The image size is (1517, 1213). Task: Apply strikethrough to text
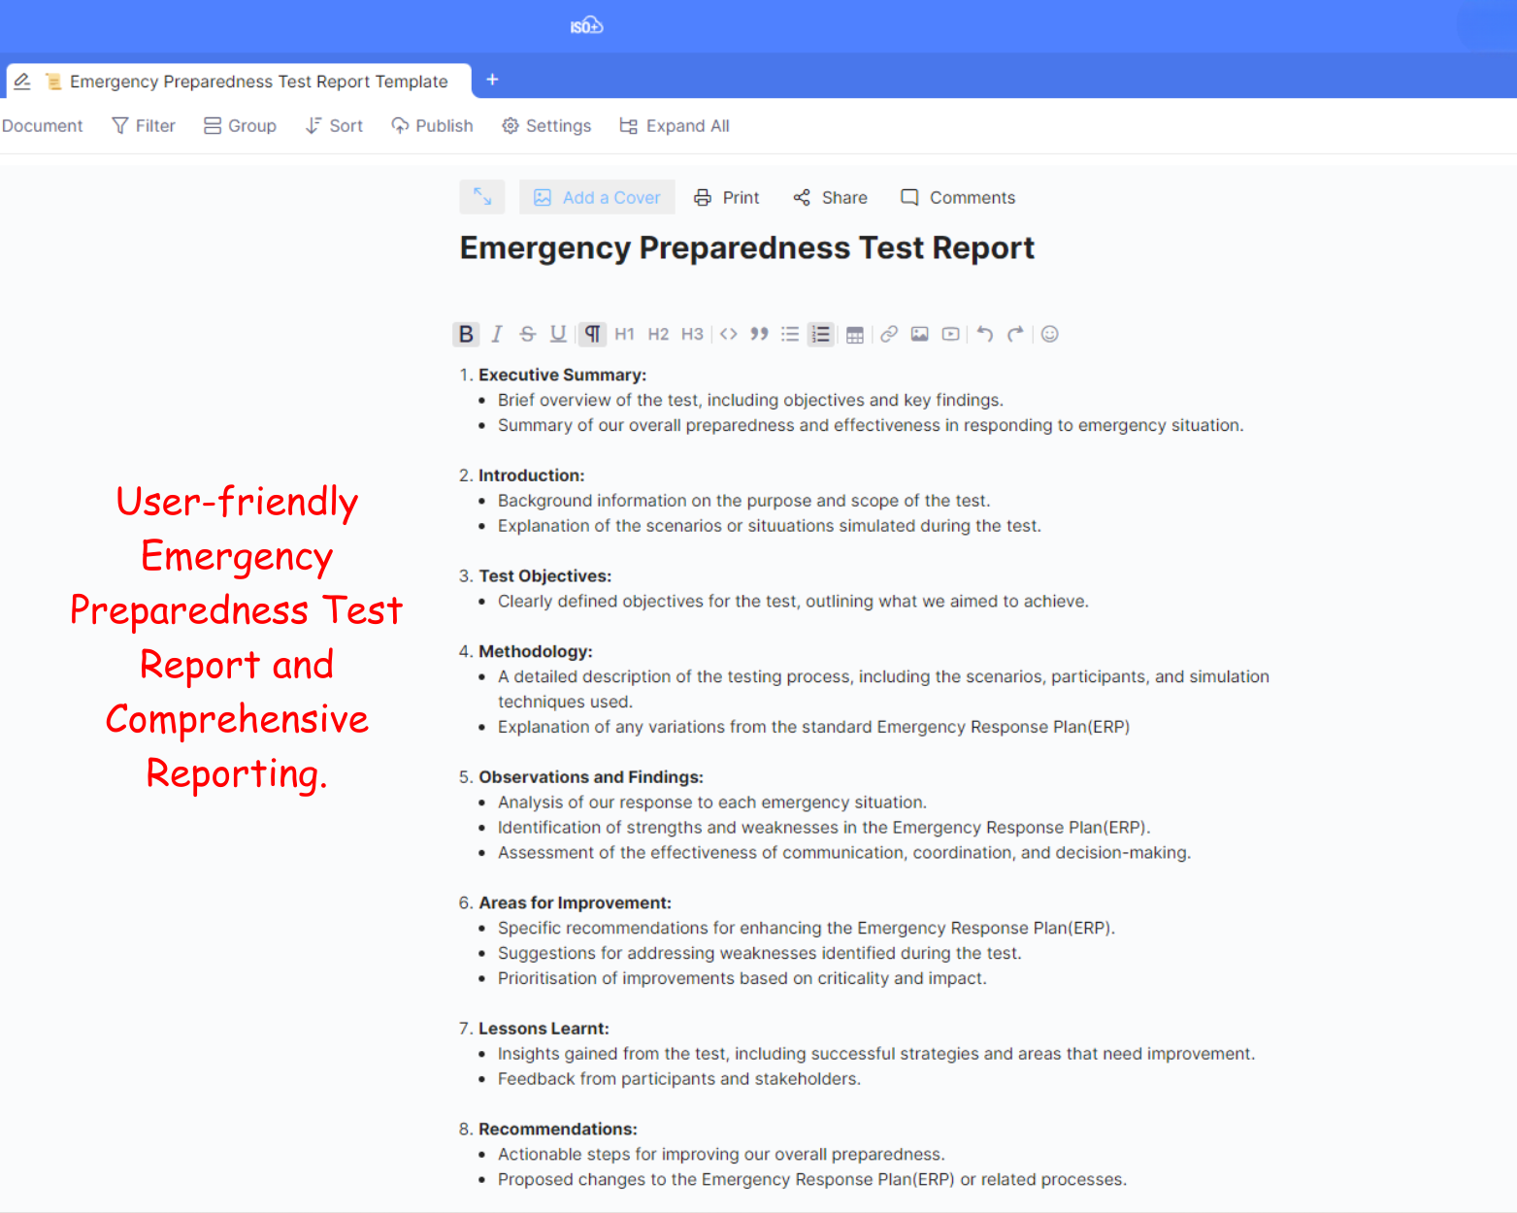[527, 335]
